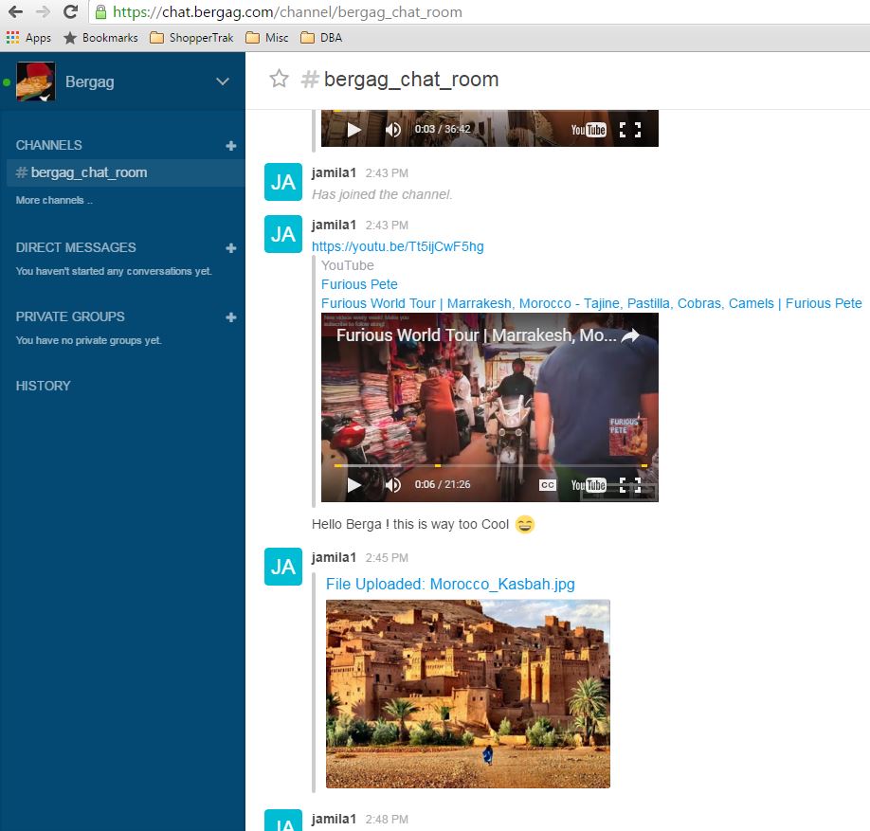Viewport: 870px width, 831px height.
Task: Reload the page with browser refresh icon
Action: click(70, 12)
